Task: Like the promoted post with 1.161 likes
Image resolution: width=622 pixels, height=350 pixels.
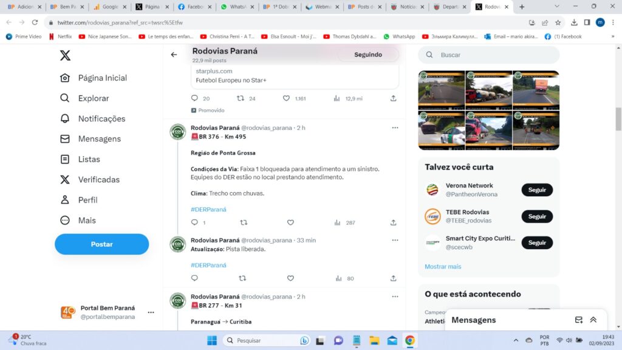Action: pos(287,98)
